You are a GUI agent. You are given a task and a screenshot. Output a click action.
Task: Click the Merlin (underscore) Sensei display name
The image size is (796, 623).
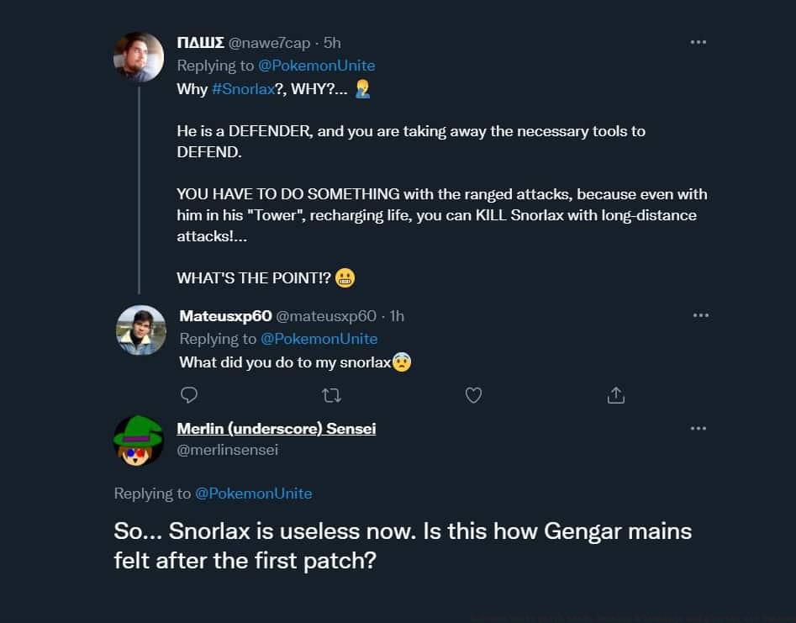click(276, 429)
